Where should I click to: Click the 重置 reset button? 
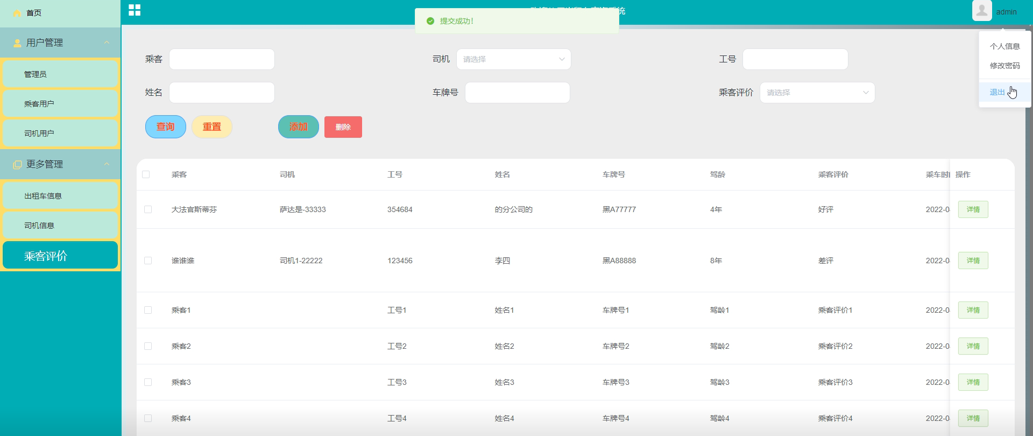[212, 127]
